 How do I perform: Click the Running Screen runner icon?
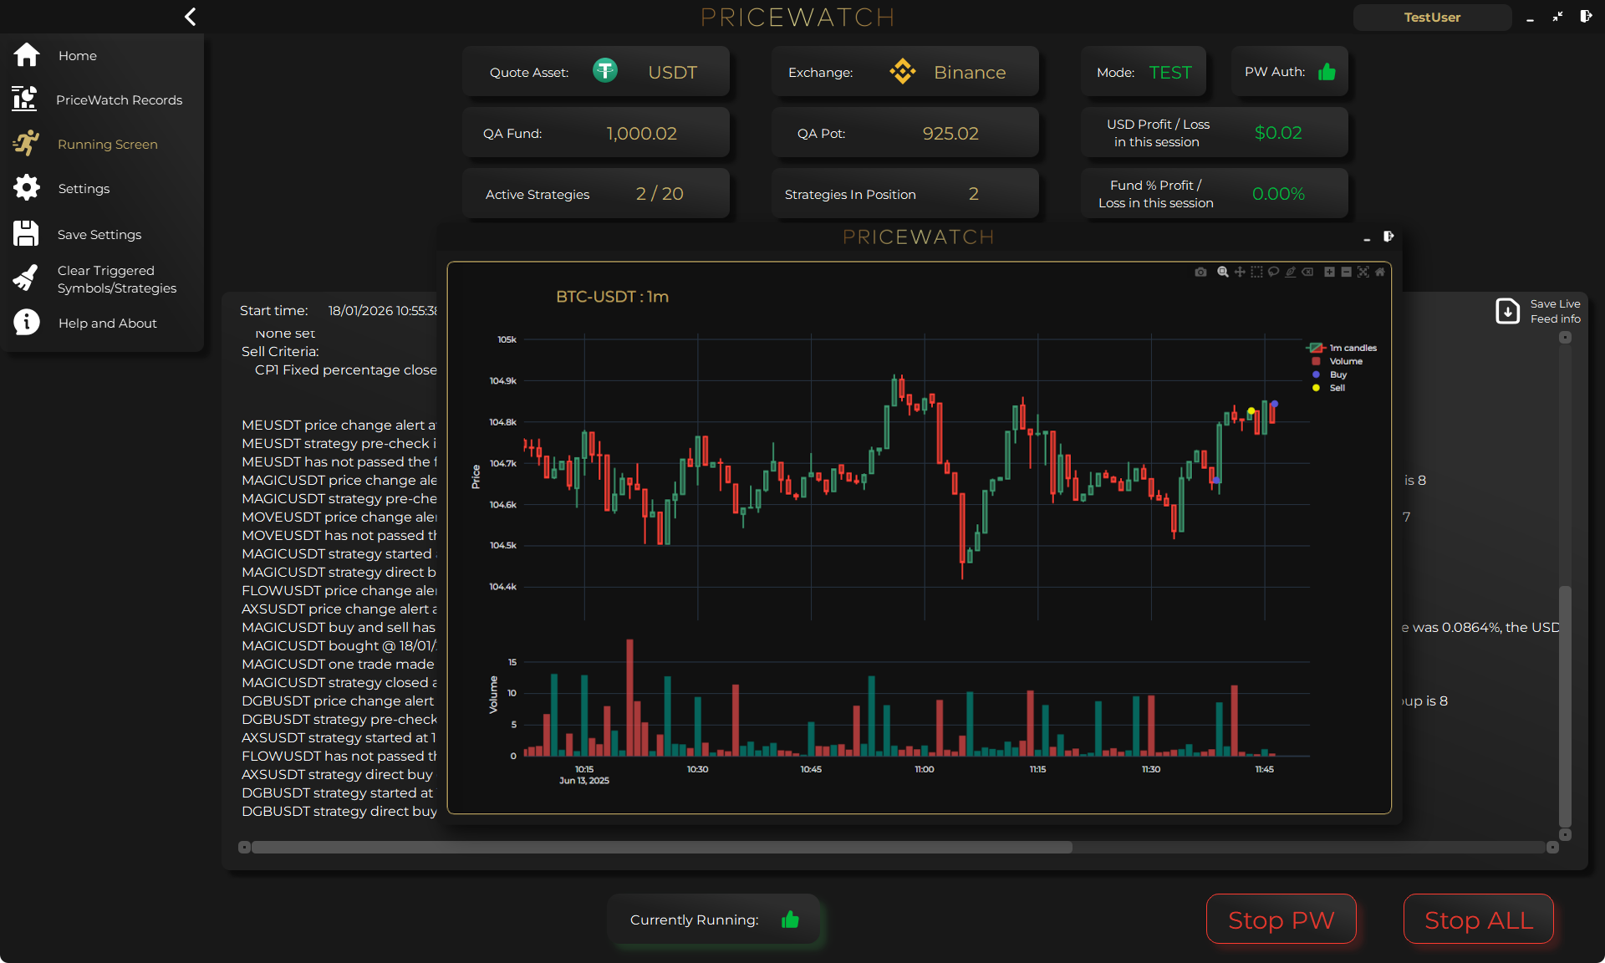pyautogui.click(x=27, y=143)
